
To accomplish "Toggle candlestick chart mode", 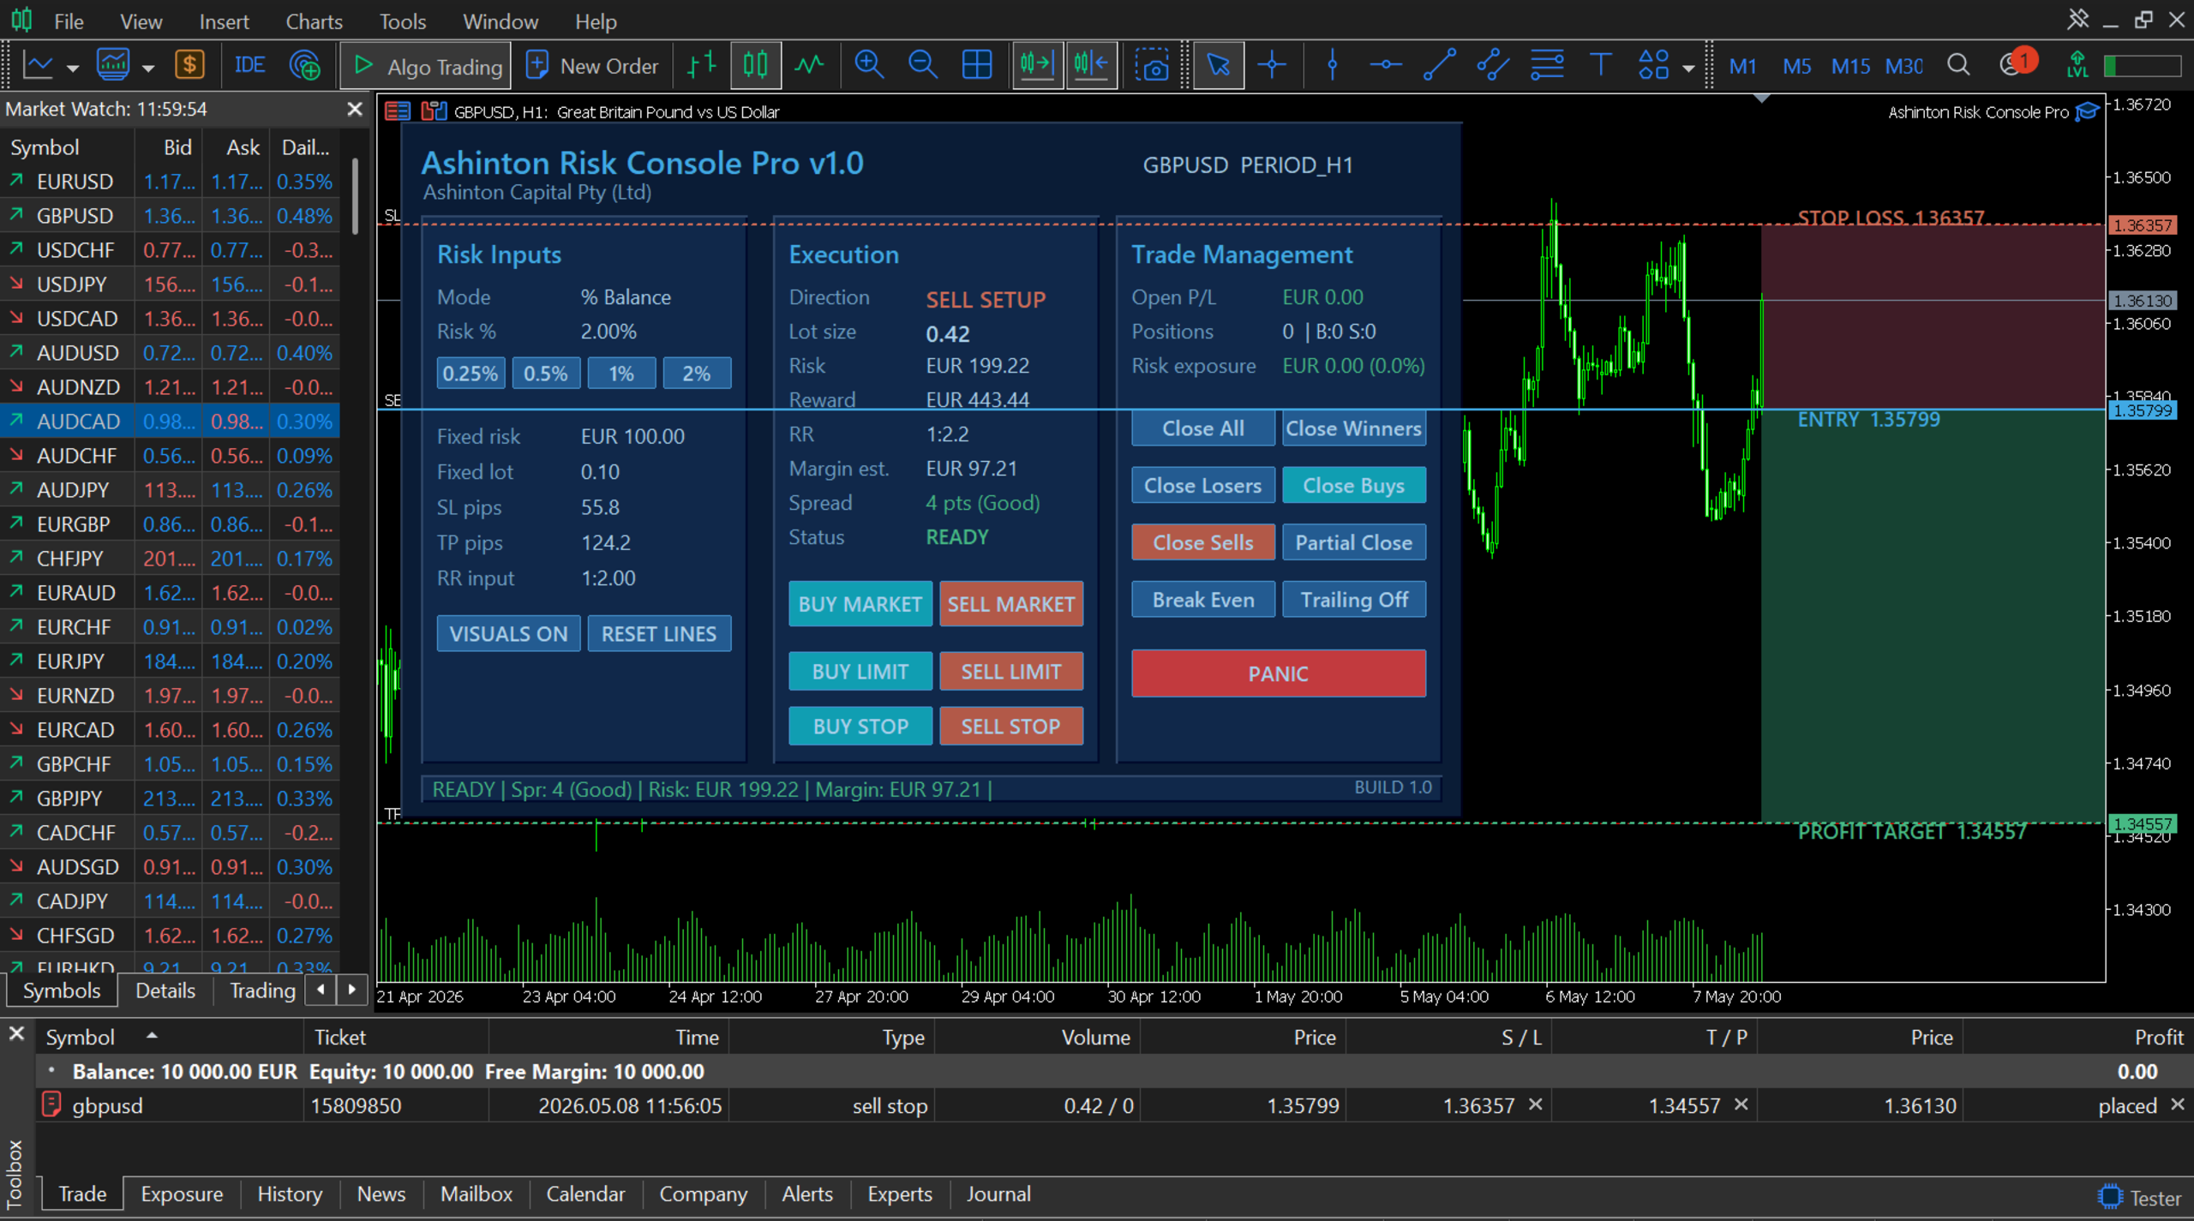I will [755, 65].
